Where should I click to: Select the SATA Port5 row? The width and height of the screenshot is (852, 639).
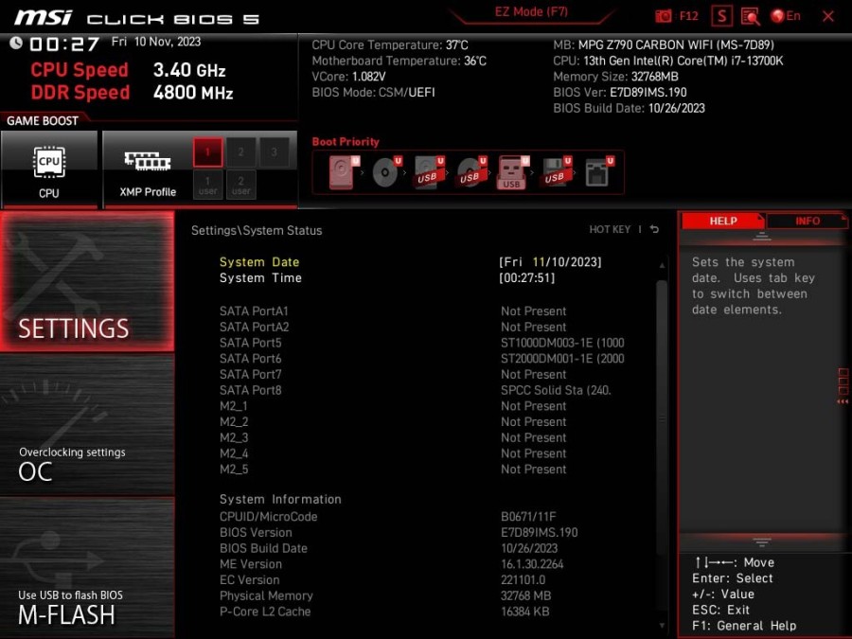tap(422, 343)
